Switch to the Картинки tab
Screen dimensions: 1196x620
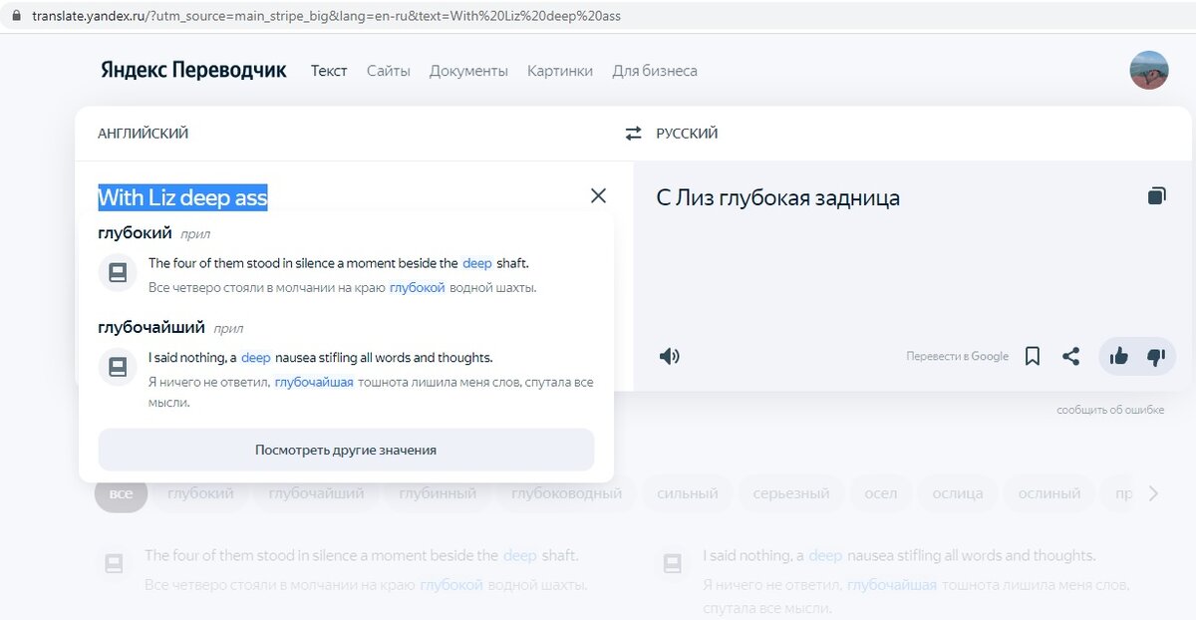click(x=559, y=71)
